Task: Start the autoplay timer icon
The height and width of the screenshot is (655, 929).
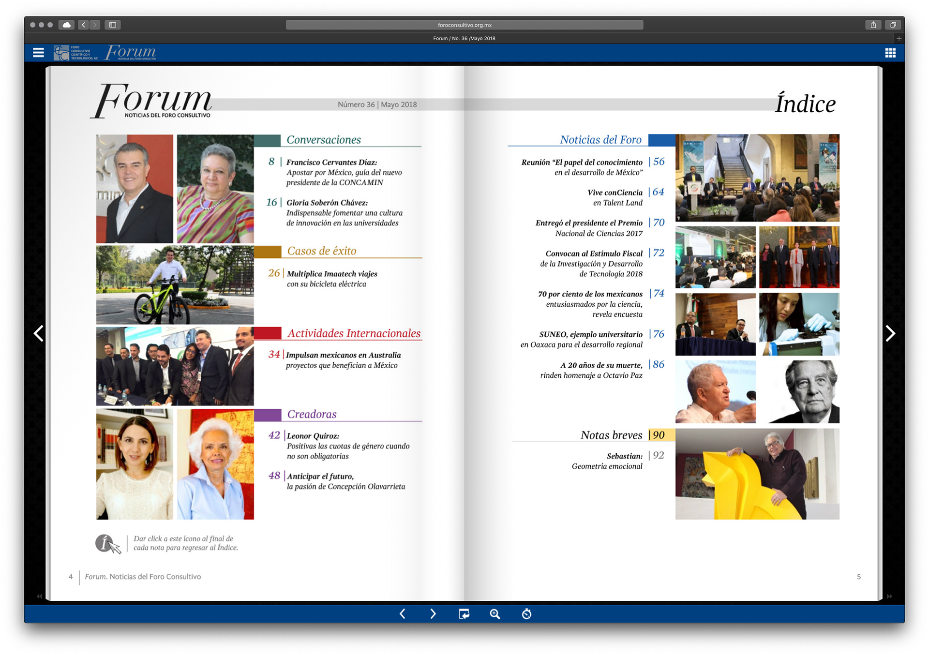Action: click(x=526, y=614)
